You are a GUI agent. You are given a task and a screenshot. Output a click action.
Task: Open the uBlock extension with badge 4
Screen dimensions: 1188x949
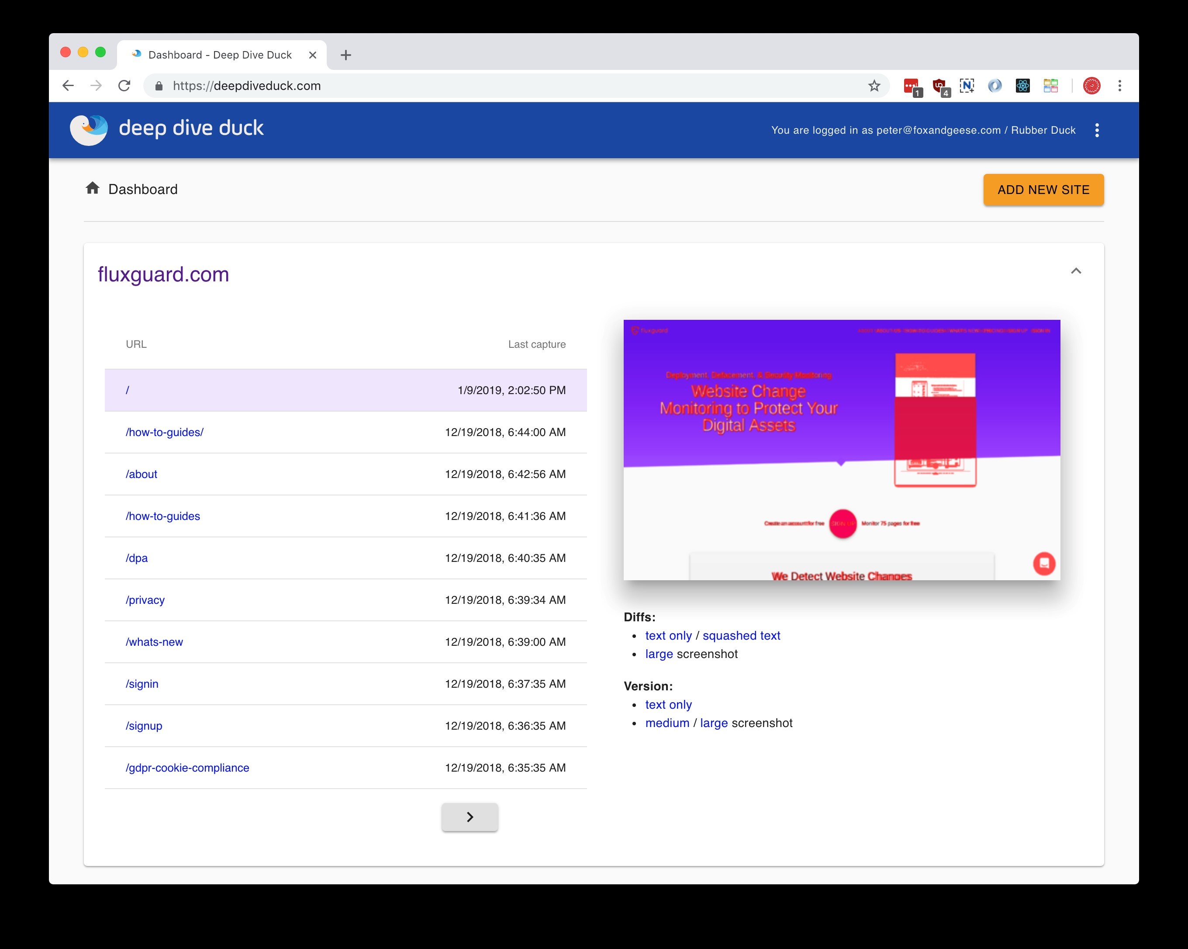click(941, 87)
